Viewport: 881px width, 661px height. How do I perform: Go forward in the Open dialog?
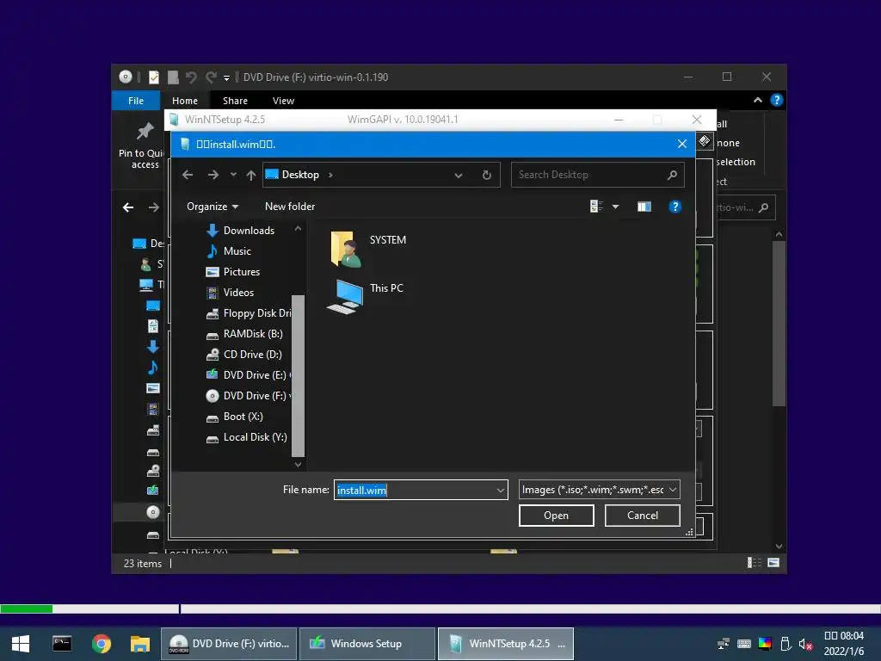213,175
